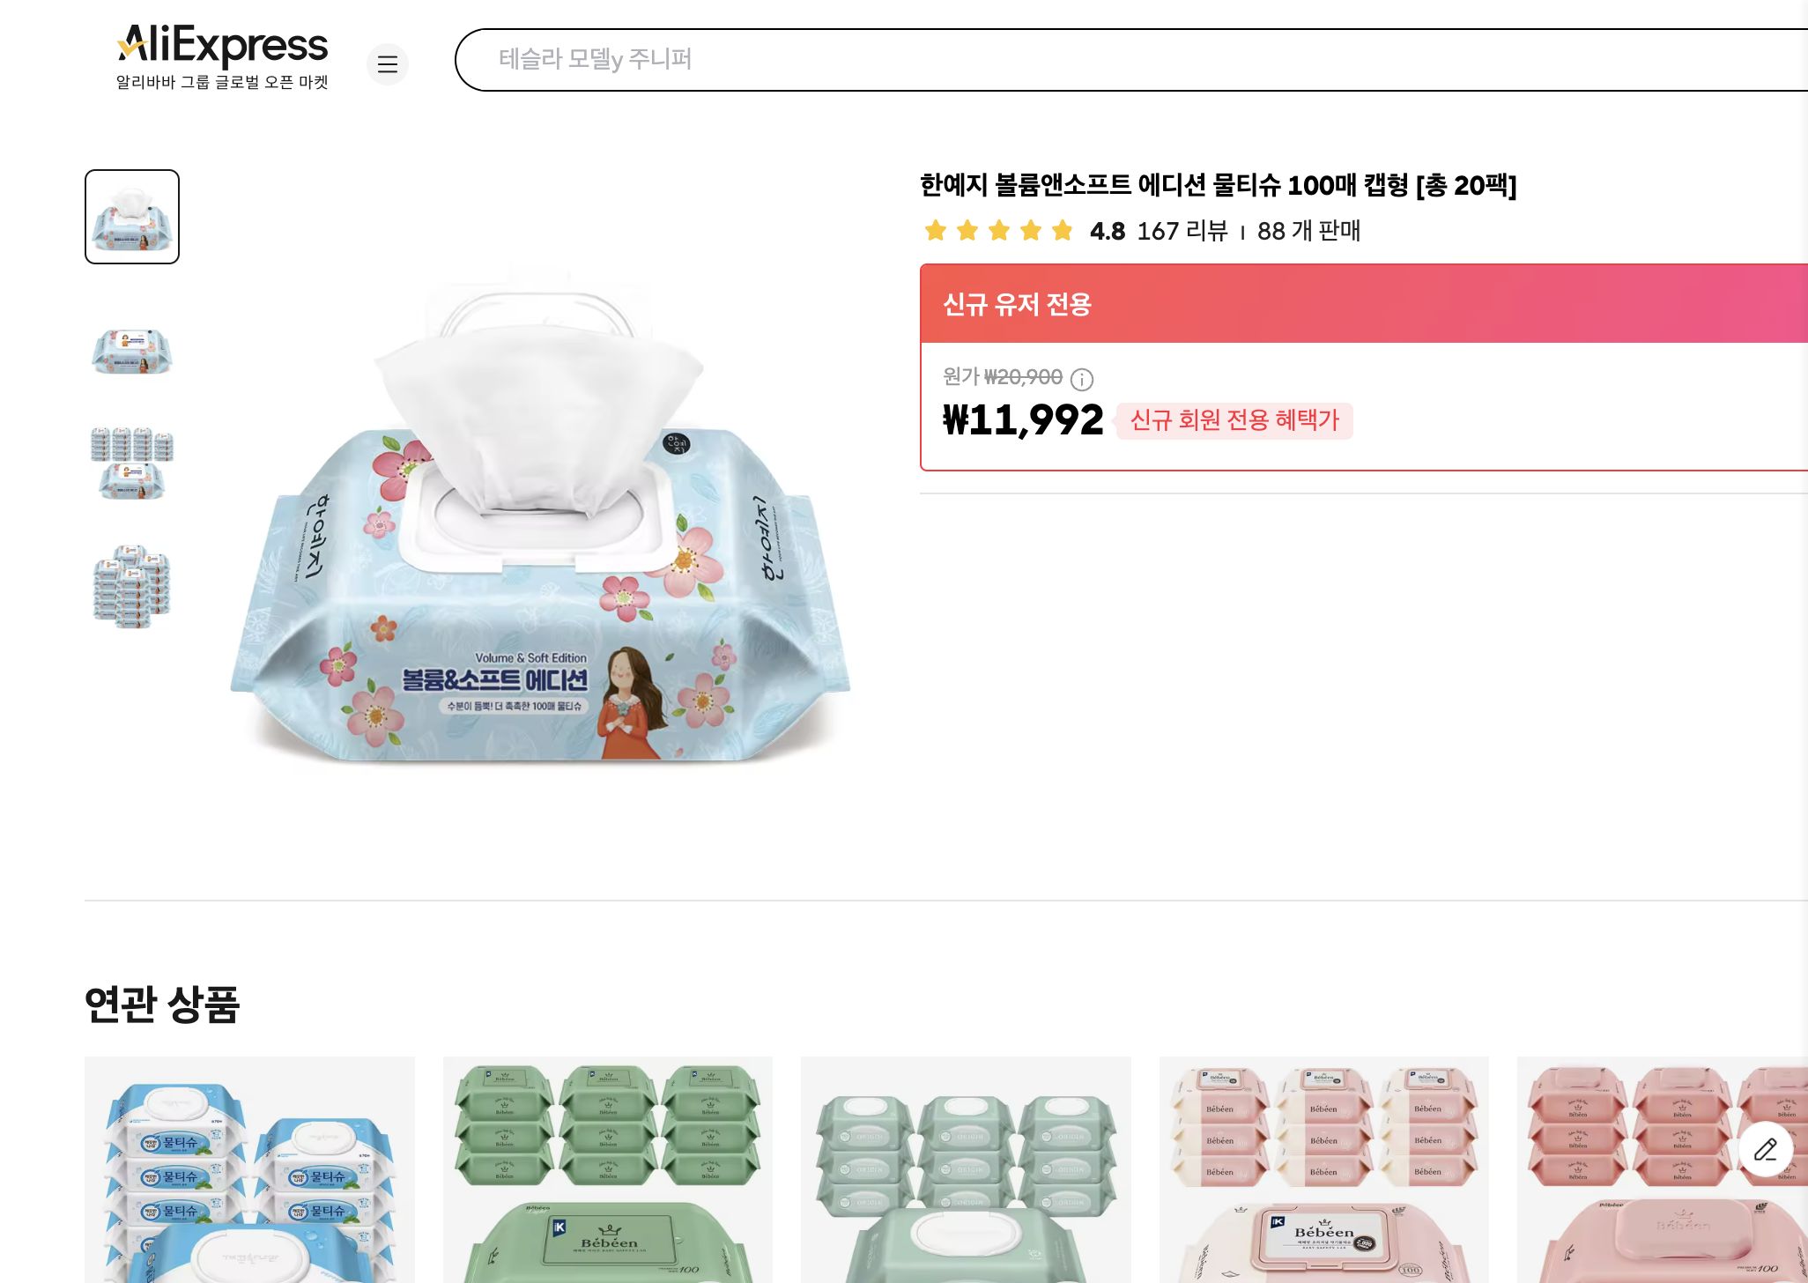
Task: Click the AliExpress logo
Action: pos(220,47)
